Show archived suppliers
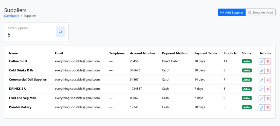 point(261,13)
